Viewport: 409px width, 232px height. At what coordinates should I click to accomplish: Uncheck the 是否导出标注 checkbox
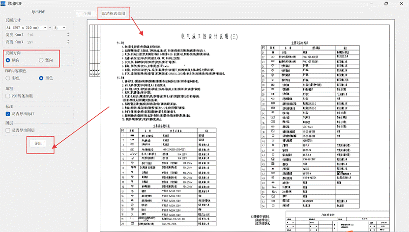[8, 114]
